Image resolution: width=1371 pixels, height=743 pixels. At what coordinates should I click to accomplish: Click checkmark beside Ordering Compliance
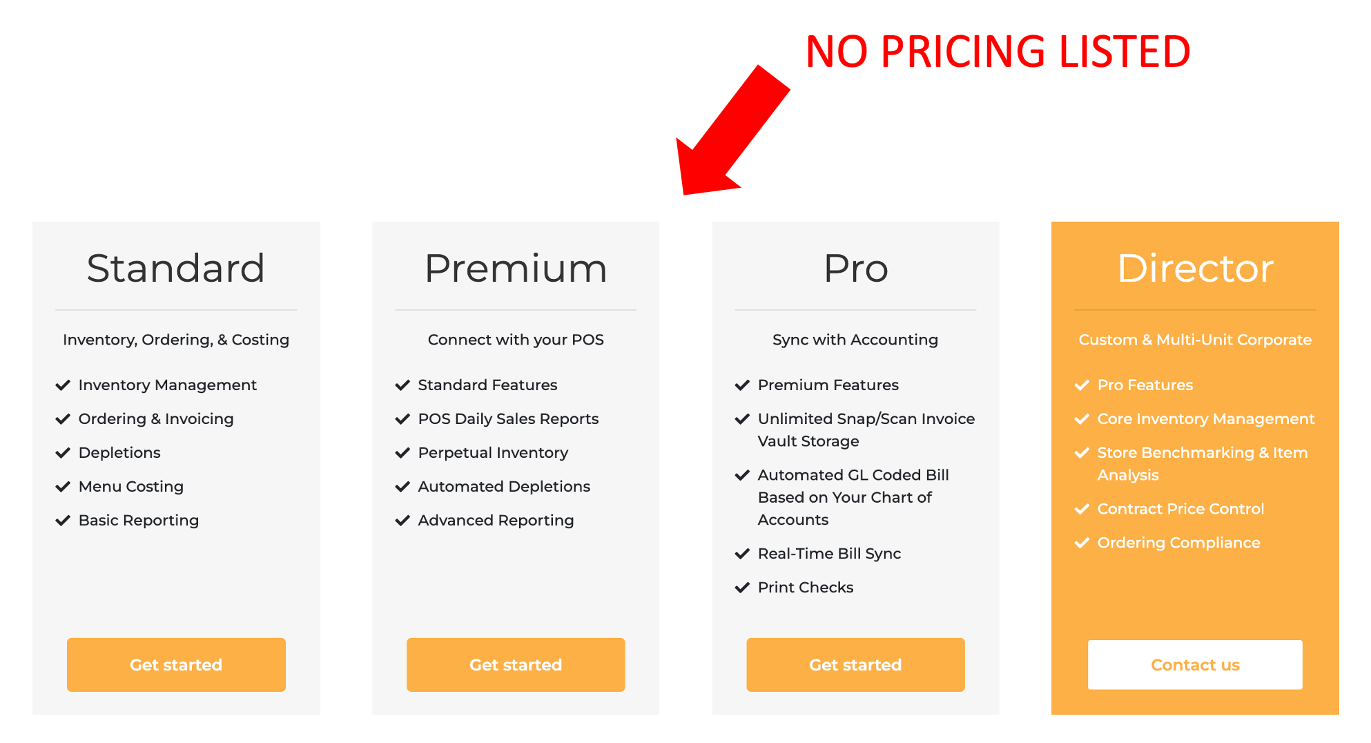pyautogui.click(x=1082, y=543)
